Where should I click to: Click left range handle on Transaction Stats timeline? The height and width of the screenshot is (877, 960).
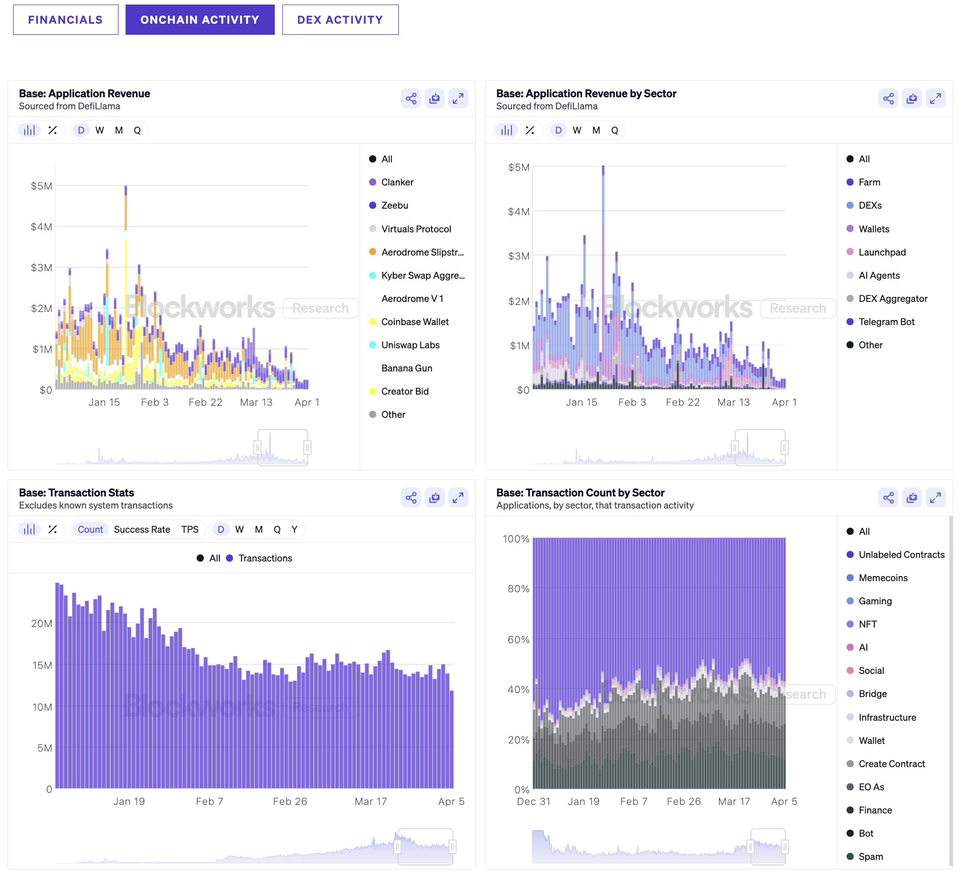398,847
